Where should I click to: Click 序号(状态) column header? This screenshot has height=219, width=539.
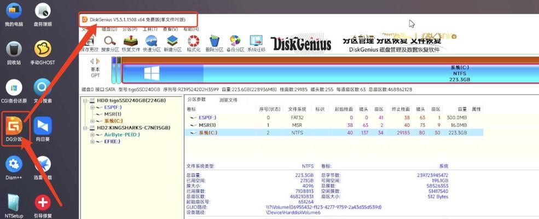[x=270, y=109]
